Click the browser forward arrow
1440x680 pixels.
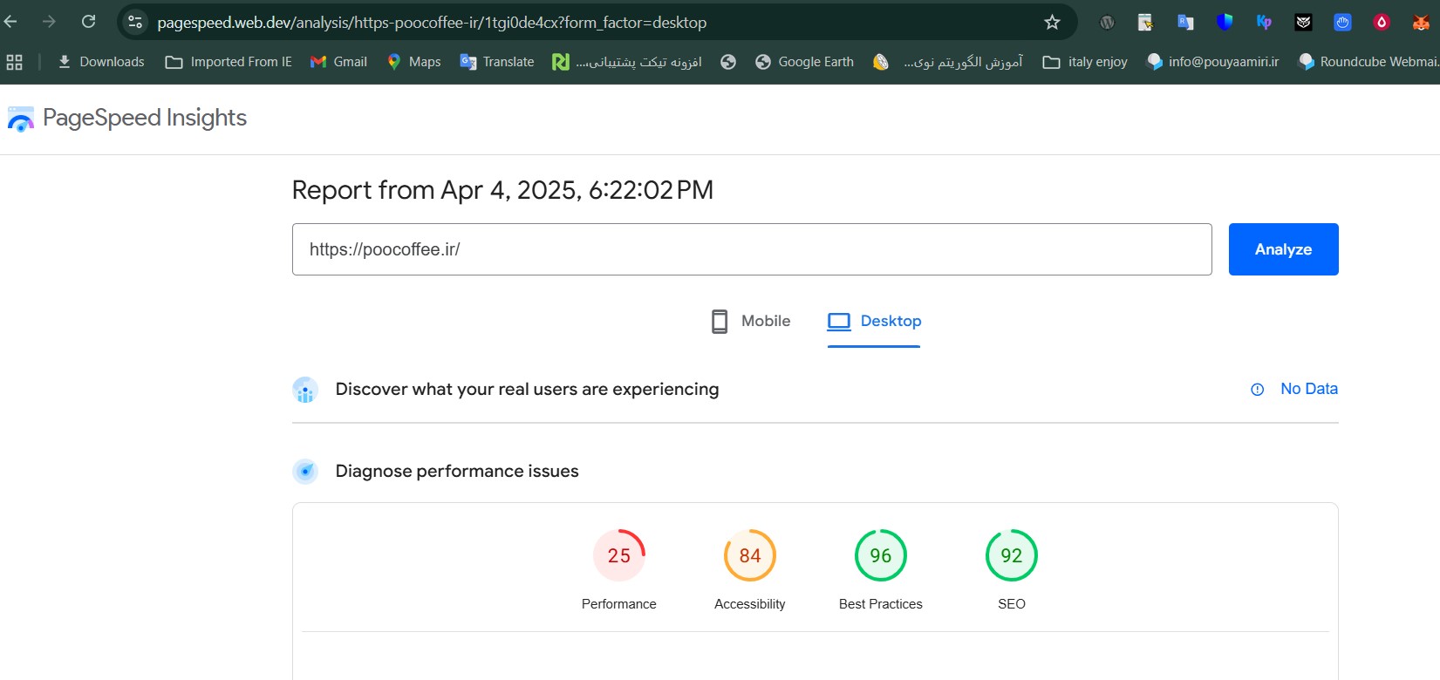[x=49, y=22]
